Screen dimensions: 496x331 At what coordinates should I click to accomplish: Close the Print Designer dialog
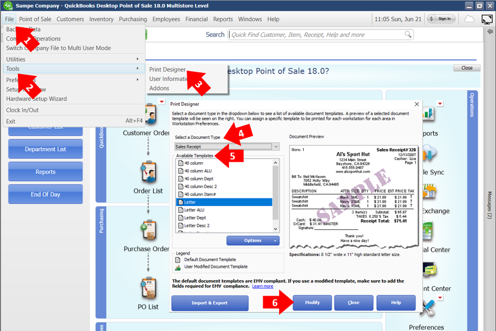(417, 104)
